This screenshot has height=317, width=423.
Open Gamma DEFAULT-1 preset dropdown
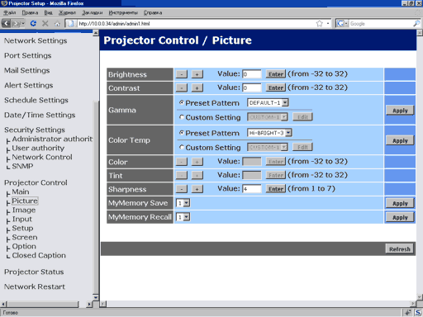268,102
